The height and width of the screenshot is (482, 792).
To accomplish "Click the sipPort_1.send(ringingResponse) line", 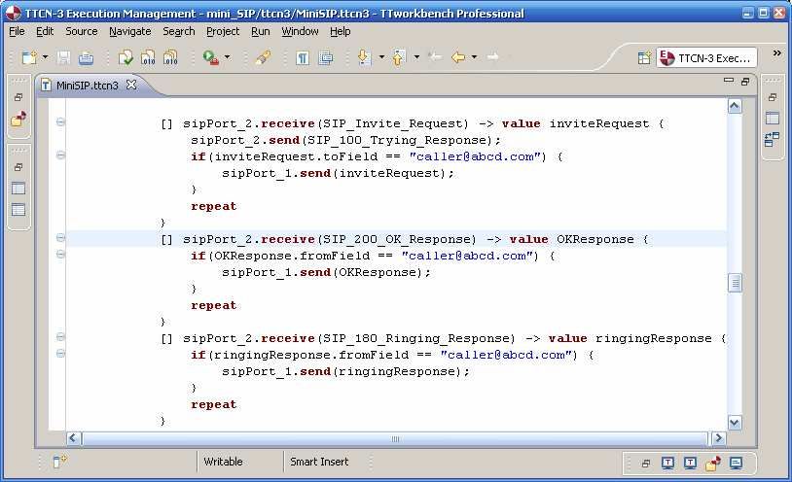I will (345, 372).
